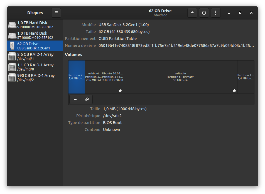Delete selected partition with minus button

(x=75, y=99)
